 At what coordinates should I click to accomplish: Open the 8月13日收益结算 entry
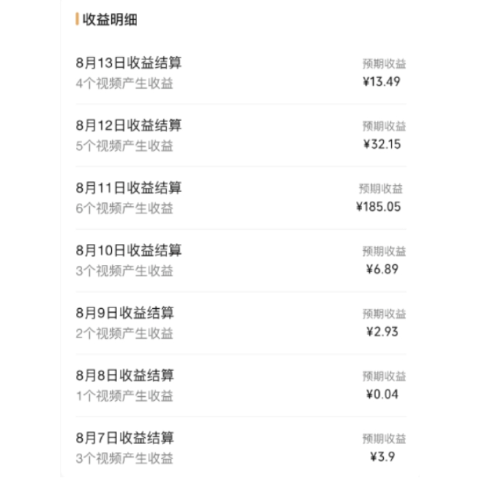129,63
